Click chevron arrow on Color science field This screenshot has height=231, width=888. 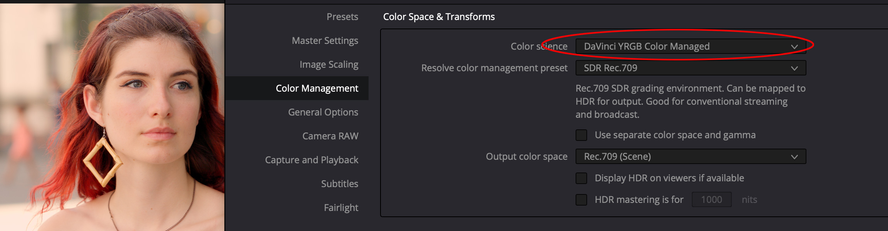(794, 47)
